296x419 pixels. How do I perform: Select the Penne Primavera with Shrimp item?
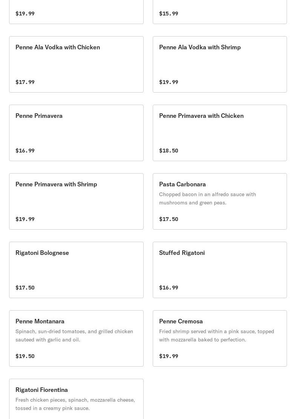pos(56,184)
